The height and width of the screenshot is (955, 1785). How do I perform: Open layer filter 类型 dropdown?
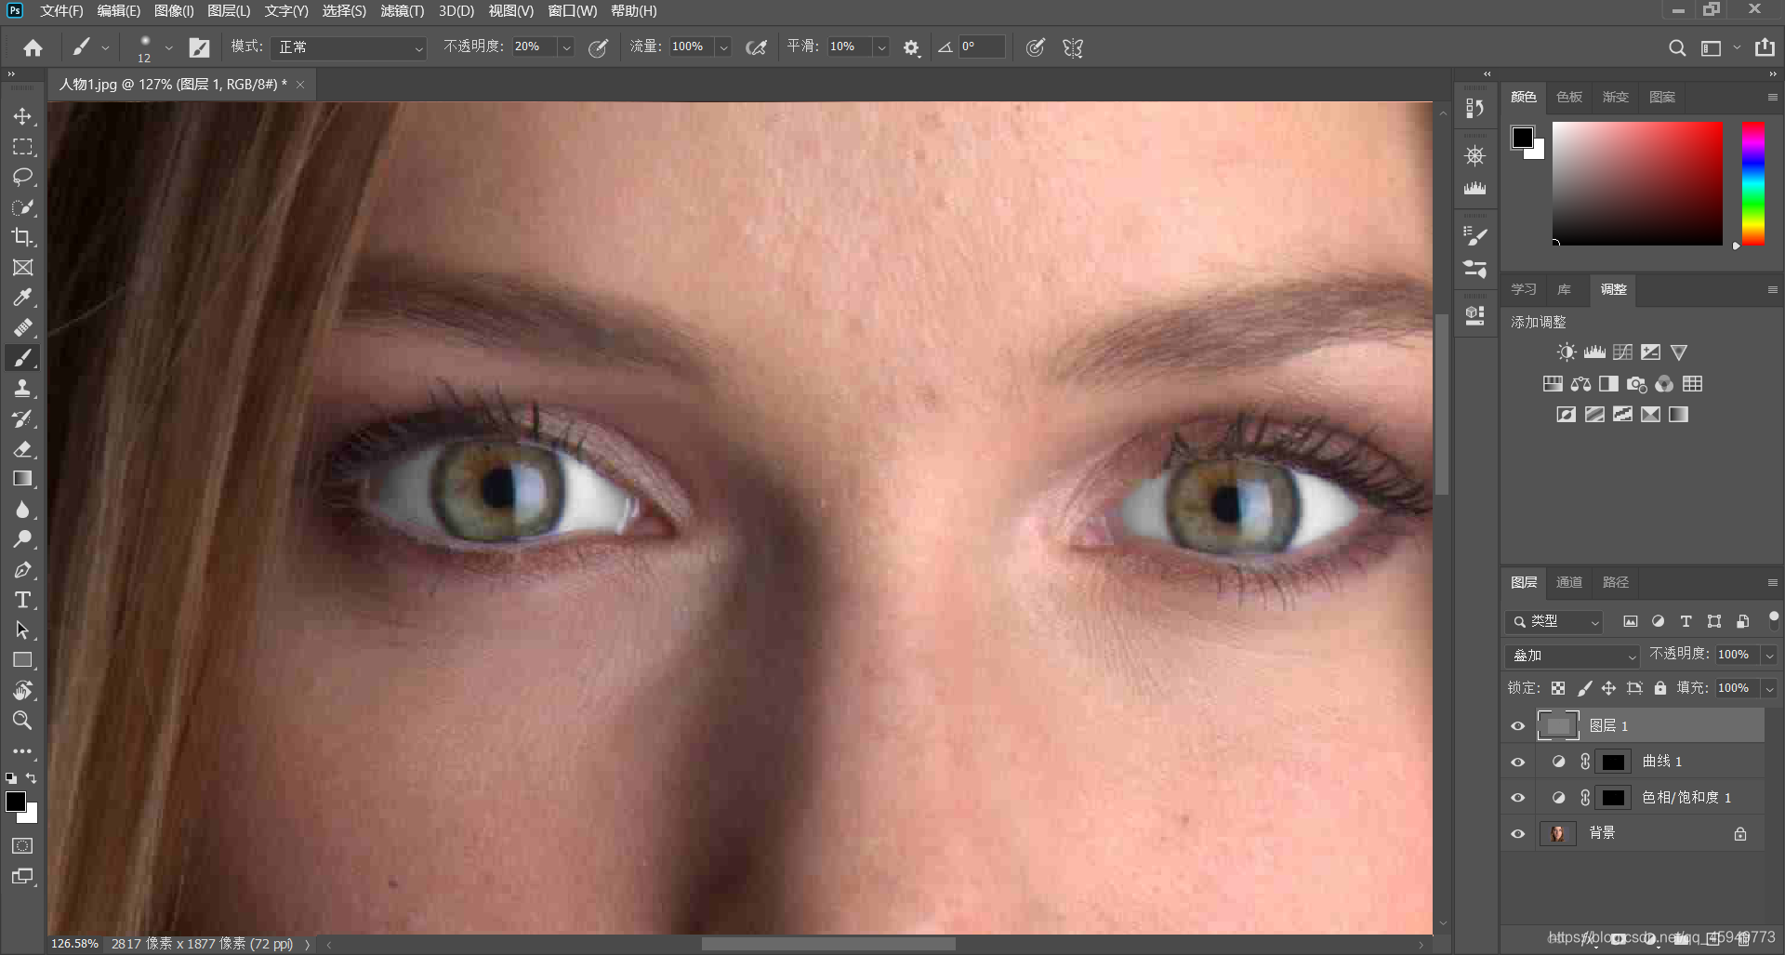point(1554,621)
